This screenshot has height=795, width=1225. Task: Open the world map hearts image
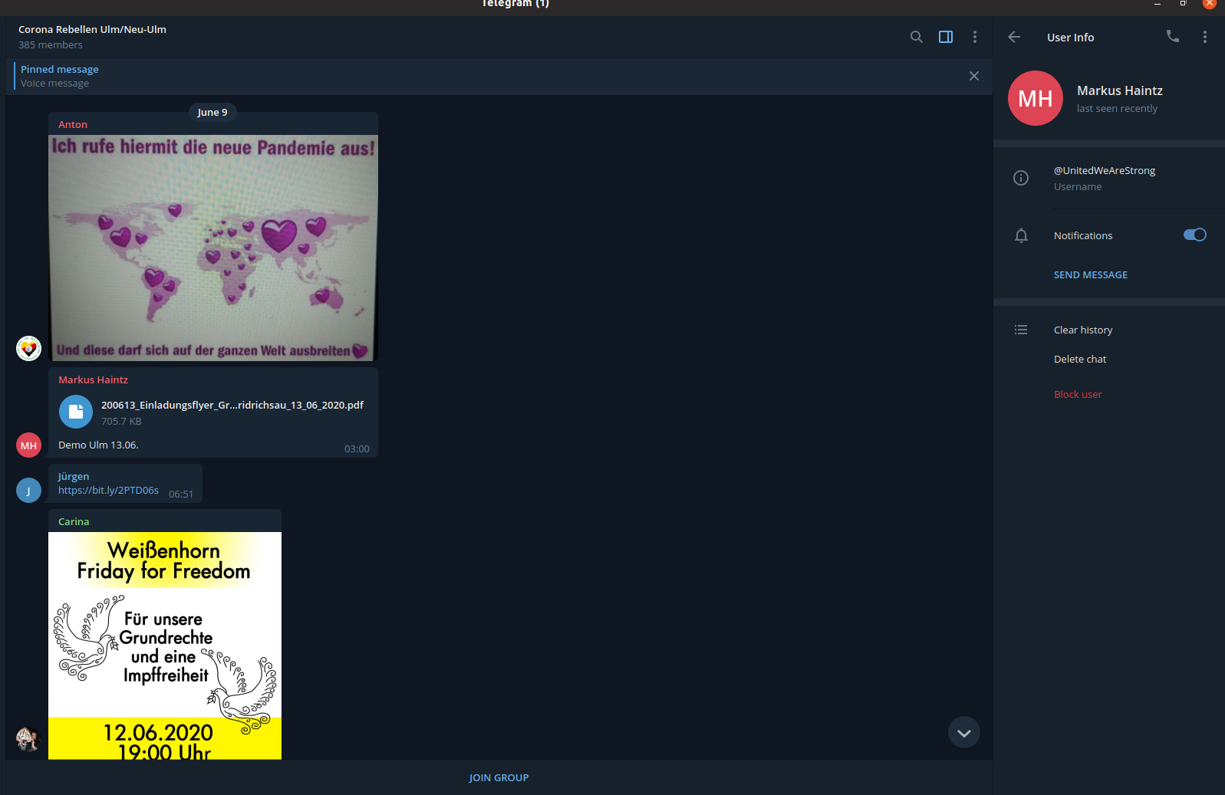coord(212,248)
